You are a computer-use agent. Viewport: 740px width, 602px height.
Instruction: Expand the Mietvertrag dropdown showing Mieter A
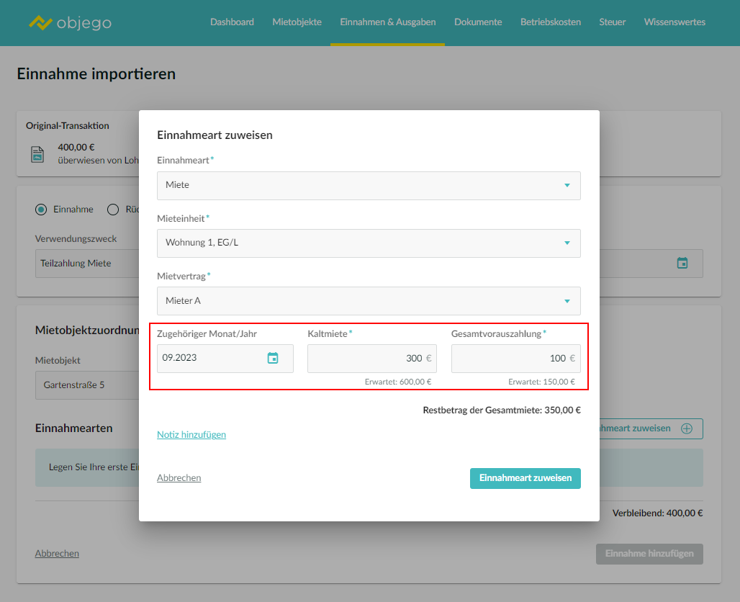pyautogui.click(x=369, y=301)
